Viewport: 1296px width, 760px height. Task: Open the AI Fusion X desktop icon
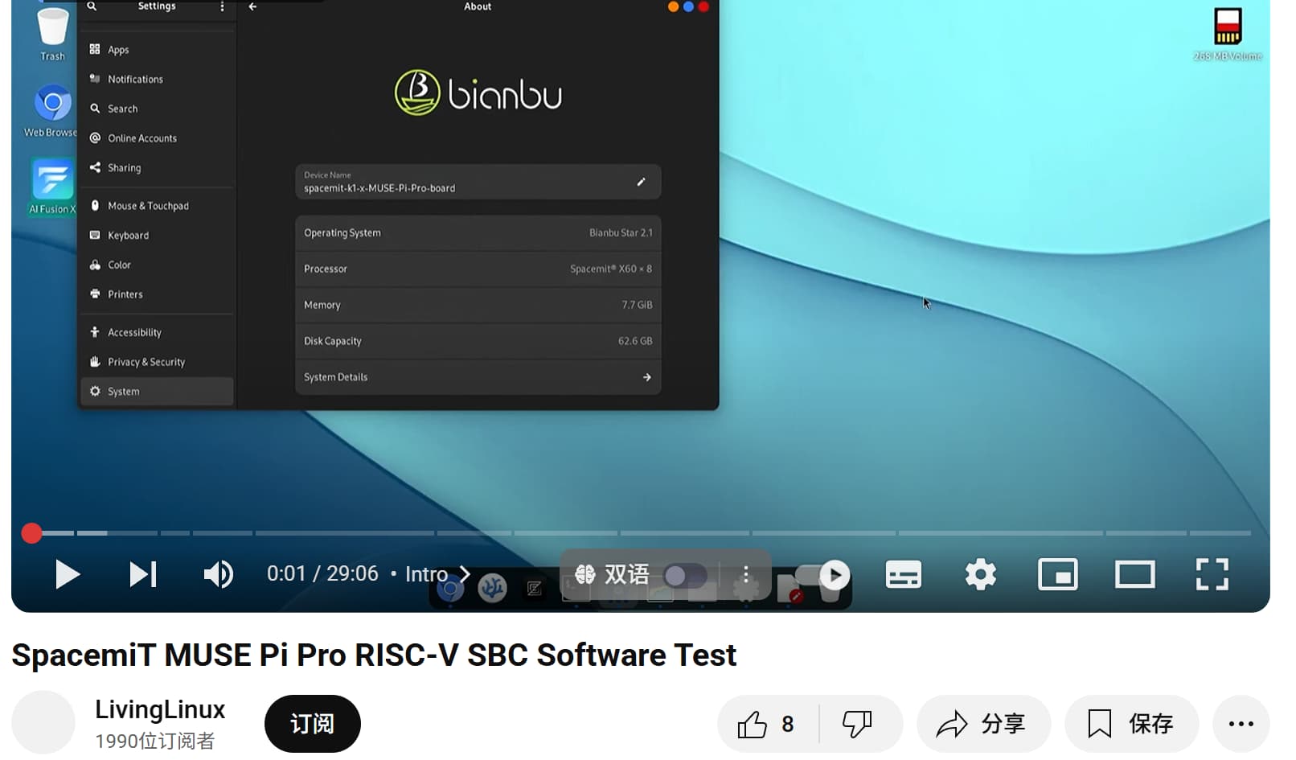52,187
